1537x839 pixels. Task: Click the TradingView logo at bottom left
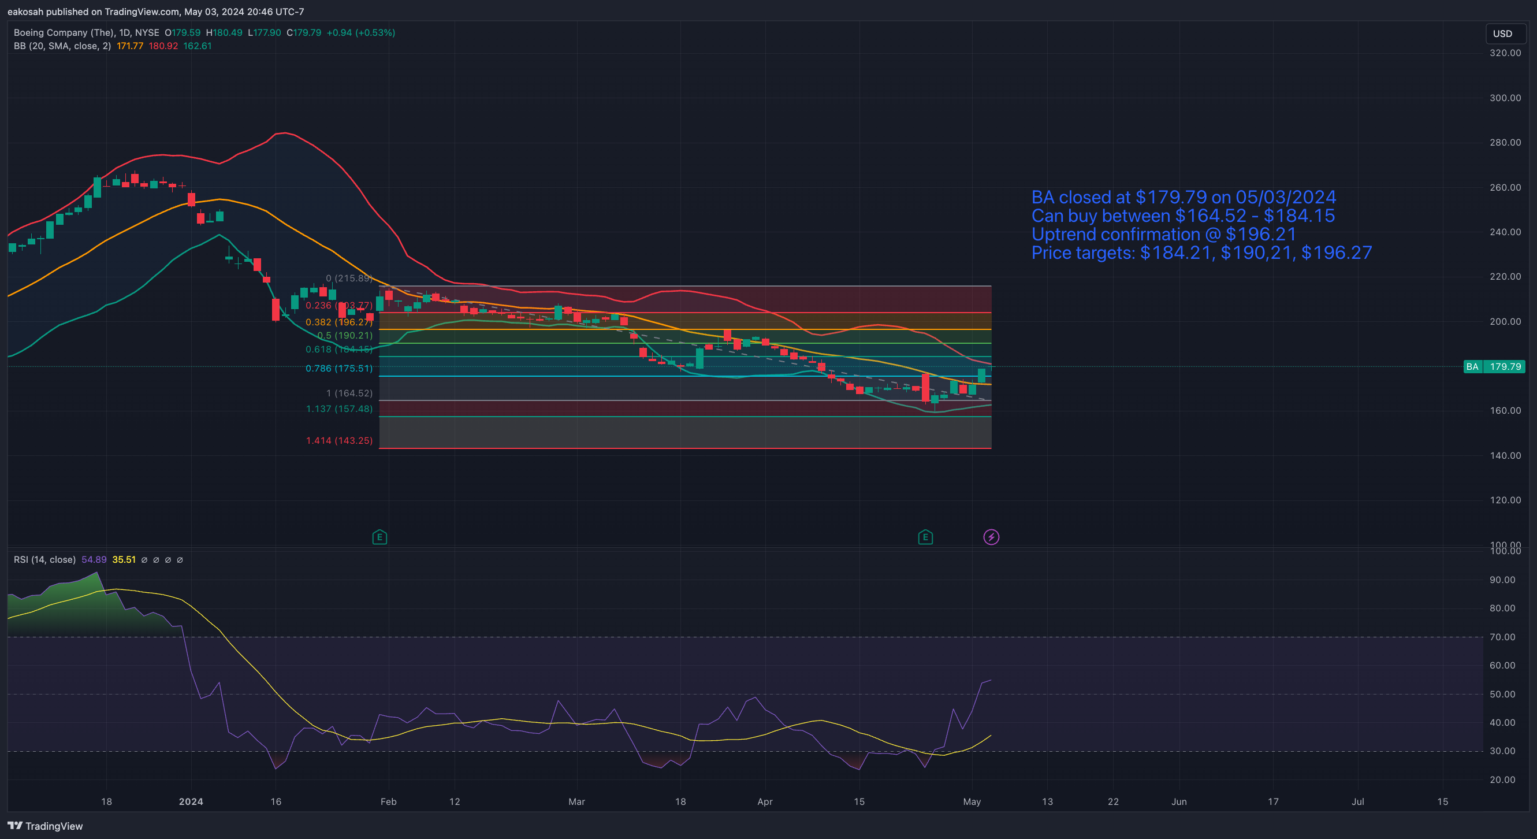tap(46, 826)
